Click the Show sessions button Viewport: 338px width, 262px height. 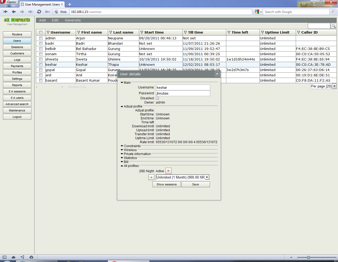tap(167, 184)
